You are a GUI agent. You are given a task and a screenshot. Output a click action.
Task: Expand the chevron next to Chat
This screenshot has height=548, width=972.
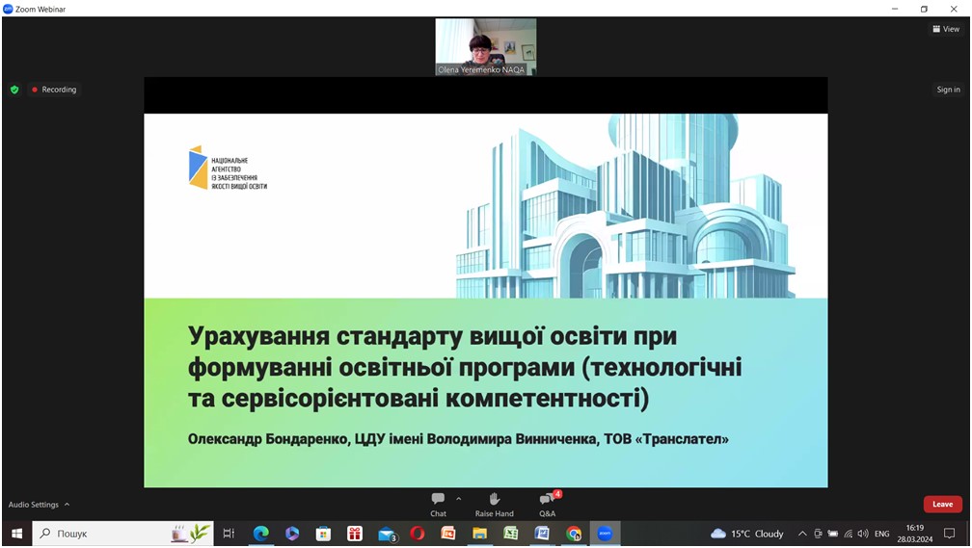coord(458,499)
